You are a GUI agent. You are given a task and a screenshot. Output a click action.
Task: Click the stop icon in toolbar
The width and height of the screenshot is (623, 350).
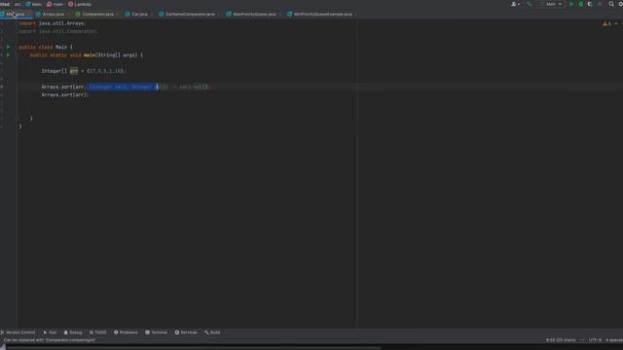(600, 4)
